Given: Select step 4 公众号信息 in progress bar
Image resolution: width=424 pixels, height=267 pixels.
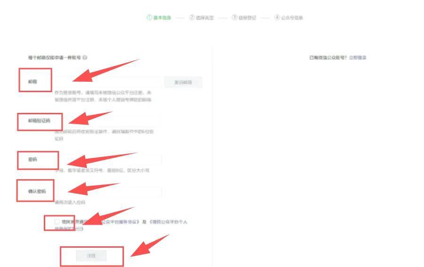Looking at the screenshot, I should click(288, 17).
